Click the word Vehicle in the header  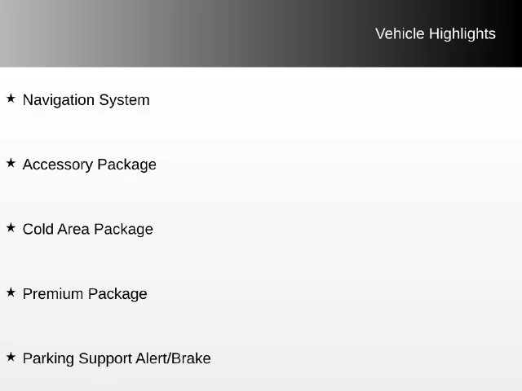400,34
